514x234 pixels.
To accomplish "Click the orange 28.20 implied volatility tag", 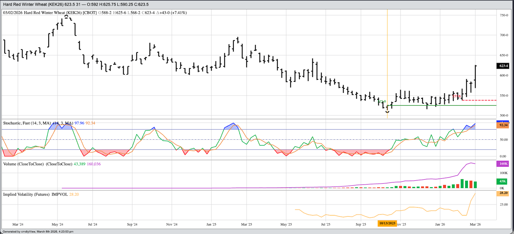I will [x=503, y=193].
